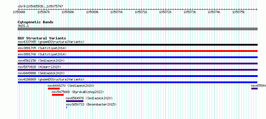Click the 105066k ruler tick label
This screenshot has width=266, height=119.
[x=19, y=12]
